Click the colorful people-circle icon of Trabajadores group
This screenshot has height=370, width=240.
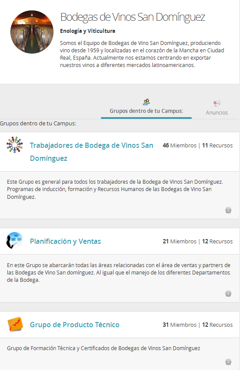(15, 145)
